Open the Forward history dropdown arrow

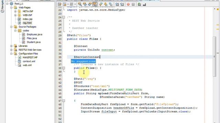coord(75,4)
